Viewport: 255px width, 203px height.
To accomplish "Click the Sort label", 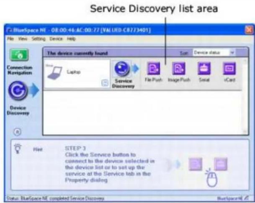I will tap(184, 53).
